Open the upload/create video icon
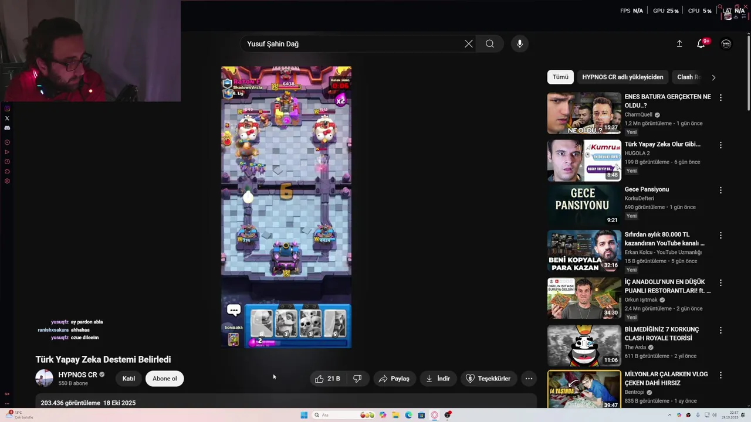This screenshot has width=751, height=422. (x=679, y=44)
